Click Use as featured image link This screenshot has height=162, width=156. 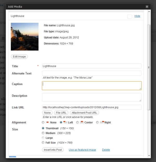[82, 150]
